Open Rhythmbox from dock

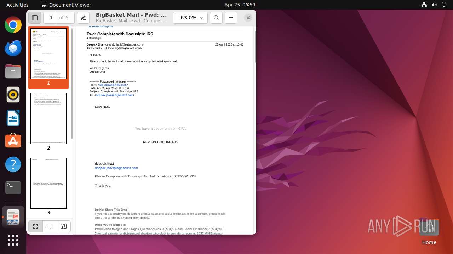(13, 95)
